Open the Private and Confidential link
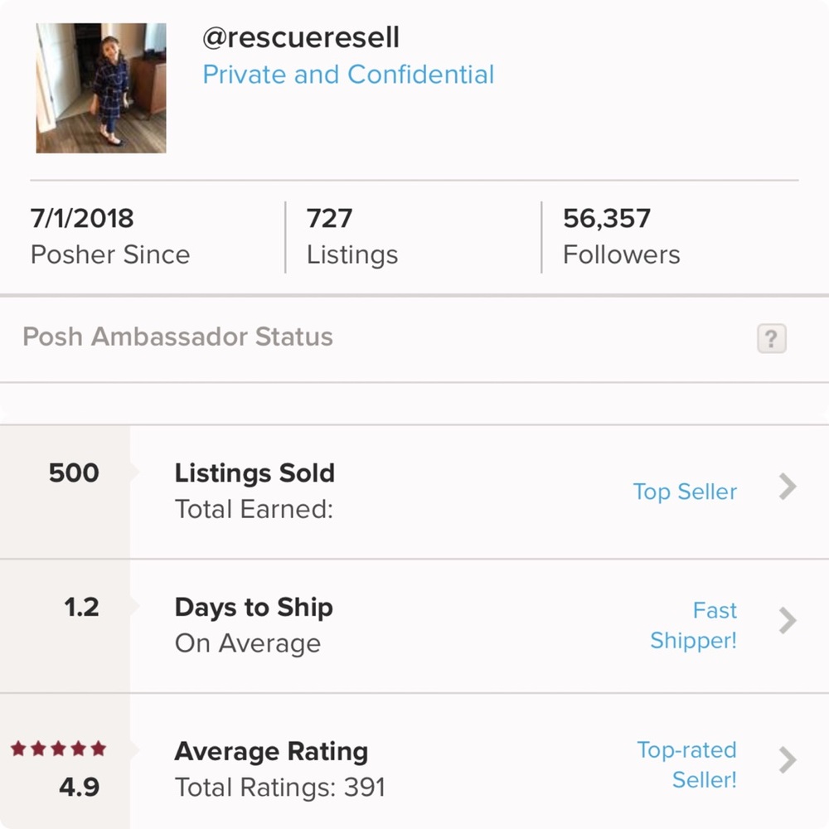829x829 pixels. tap(348, 75)
